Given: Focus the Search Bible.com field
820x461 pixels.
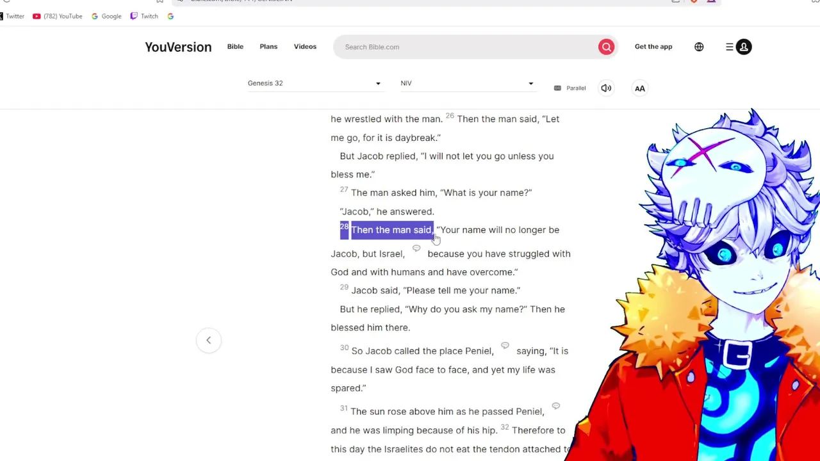Looking at the screenshot, I should [468, 47].
